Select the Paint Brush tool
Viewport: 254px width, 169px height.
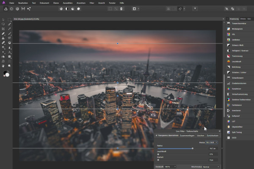click(x=9, y=33)
